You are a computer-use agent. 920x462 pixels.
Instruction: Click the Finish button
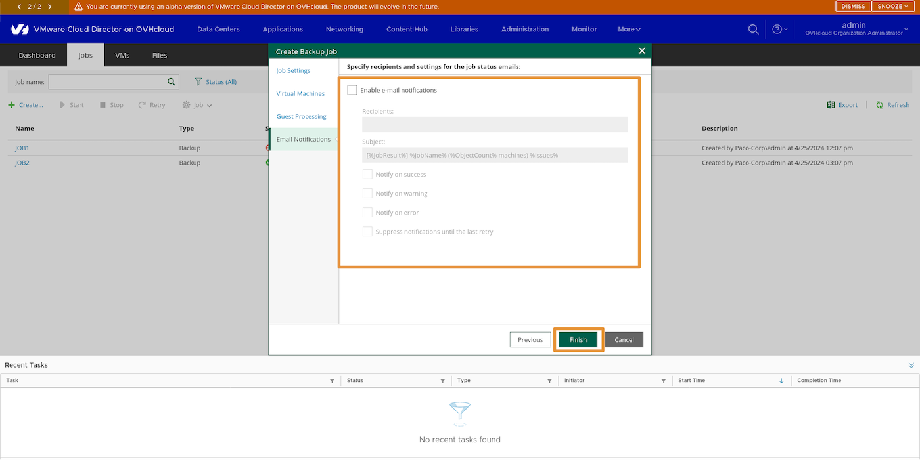pyautogui.click(x=578, y=339)
